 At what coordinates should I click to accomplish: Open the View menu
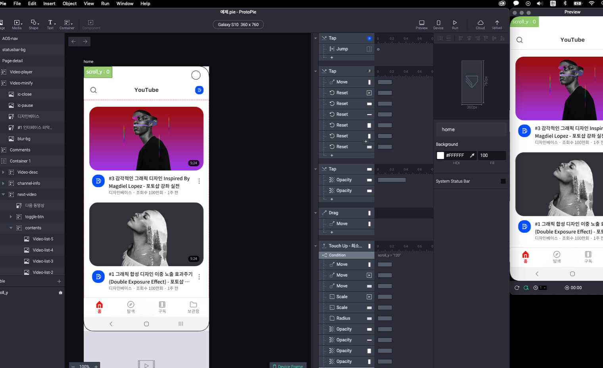89,4
